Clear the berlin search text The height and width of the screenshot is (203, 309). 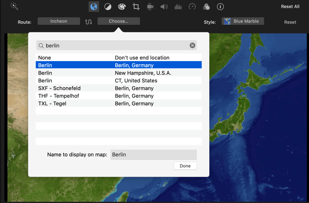pos(192,45)
